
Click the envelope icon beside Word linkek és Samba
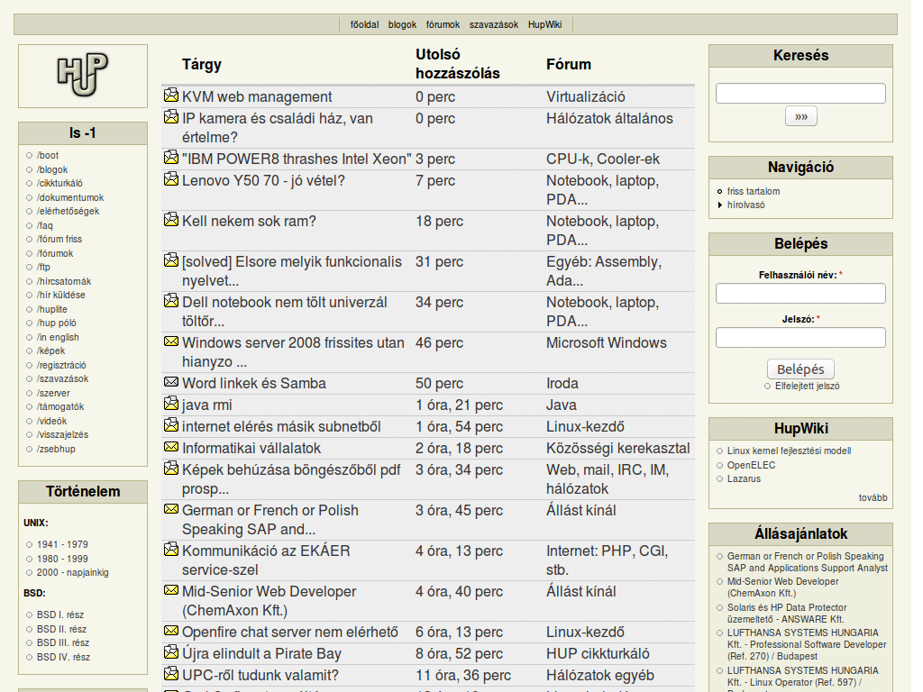[x=171, y=382]
